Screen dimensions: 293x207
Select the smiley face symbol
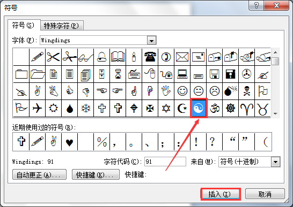pyautogui.click(x=182, y=91)
